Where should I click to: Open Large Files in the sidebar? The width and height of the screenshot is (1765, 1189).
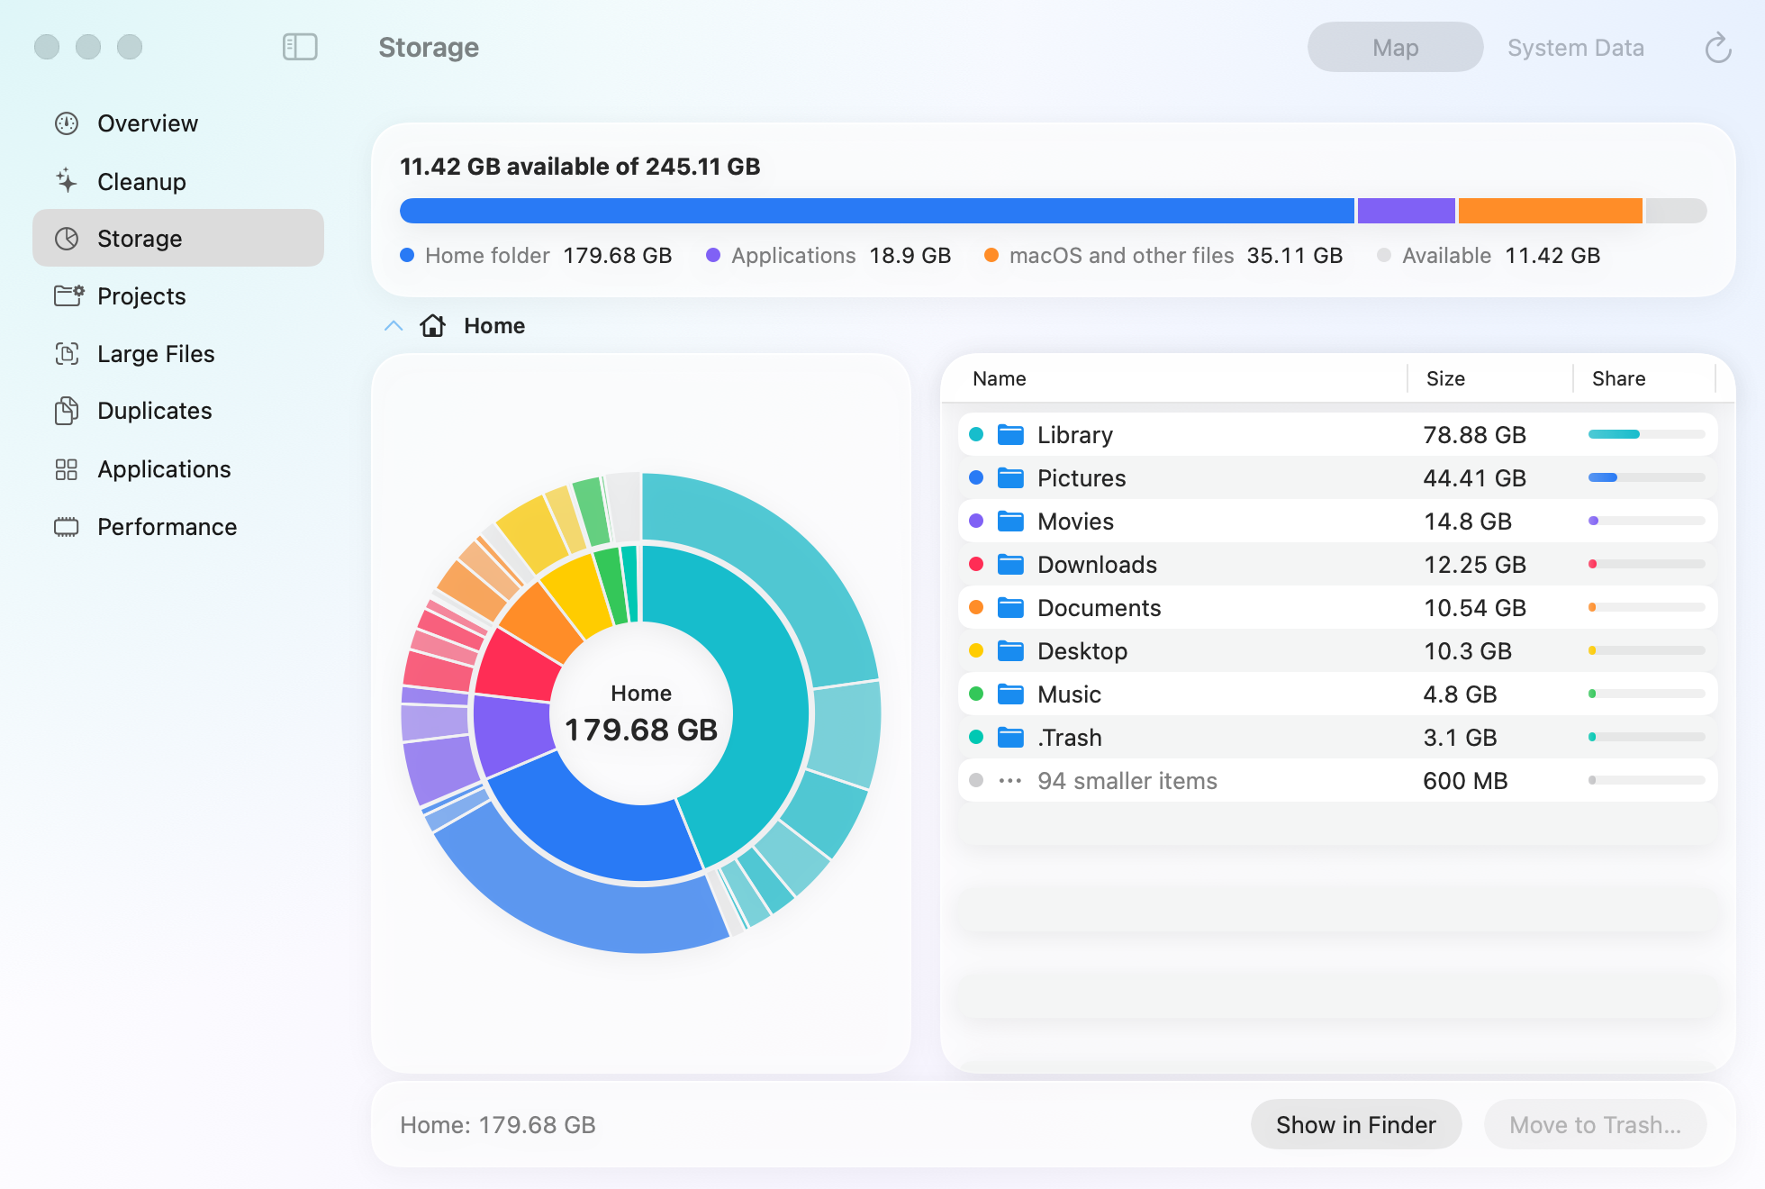[178, 353]
